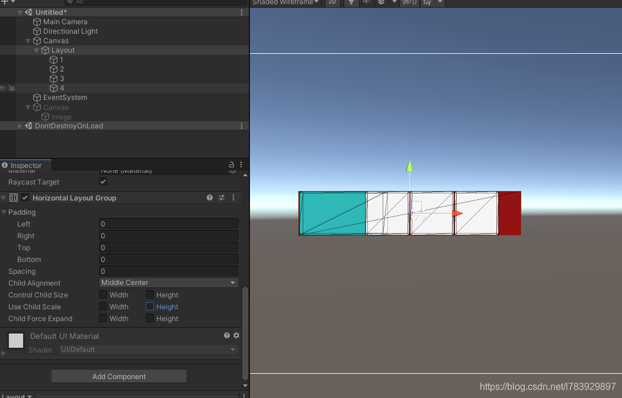Click the Padding Bottom input field
The width and height of the screenshot is (622, 398).
point(169,260)
